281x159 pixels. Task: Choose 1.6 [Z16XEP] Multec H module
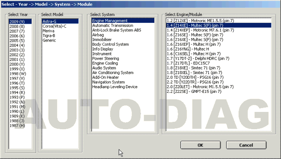click(x=219, y=44)
